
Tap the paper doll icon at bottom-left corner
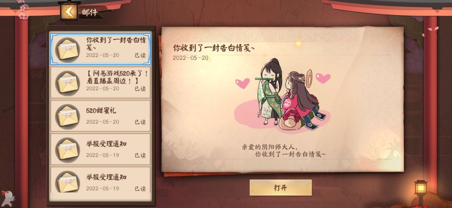tap(7, 198)
